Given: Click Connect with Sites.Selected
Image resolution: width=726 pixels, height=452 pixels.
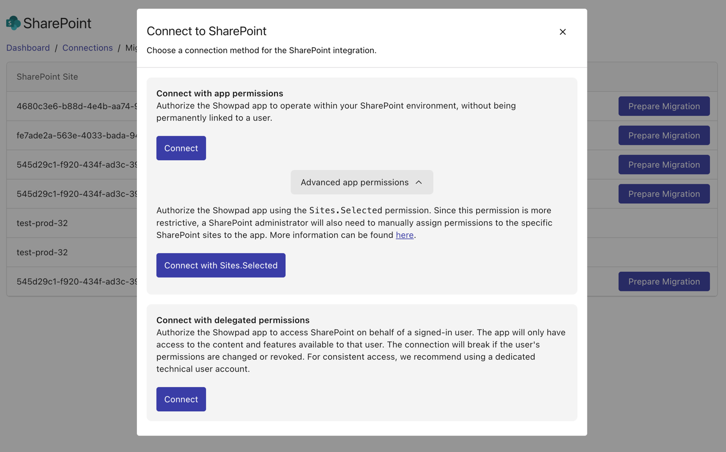Looking at the screenshot, I should click(220, 265).
